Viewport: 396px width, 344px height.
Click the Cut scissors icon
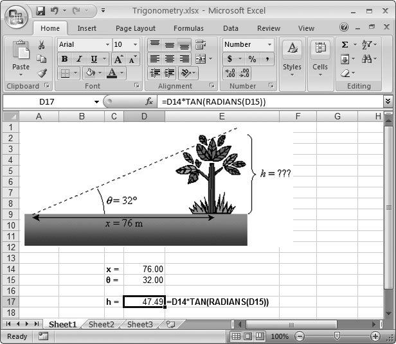click(42, 45)
